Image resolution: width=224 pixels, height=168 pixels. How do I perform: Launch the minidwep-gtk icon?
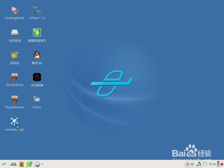tap(14, 121)
